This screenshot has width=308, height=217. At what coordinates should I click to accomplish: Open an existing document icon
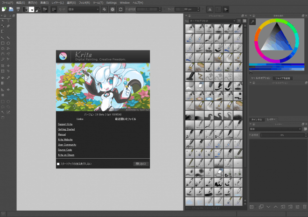click(11, 9)
